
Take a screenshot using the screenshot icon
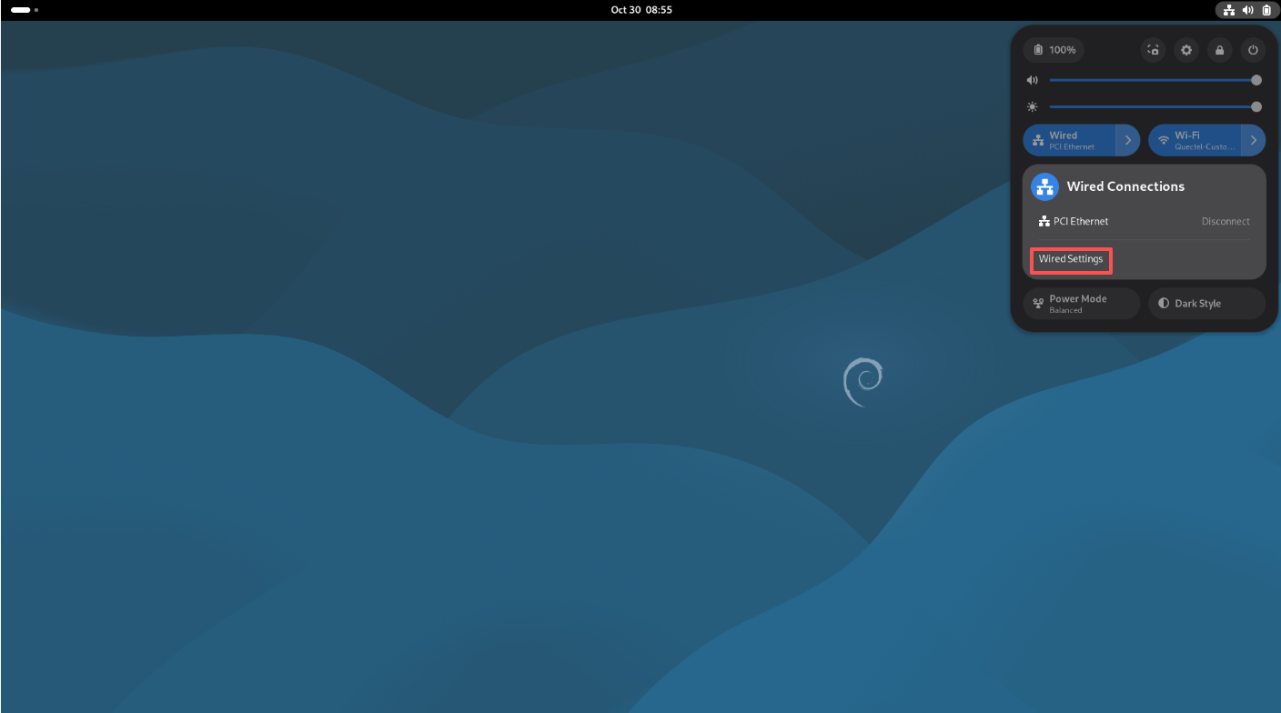coord(1153,50)
